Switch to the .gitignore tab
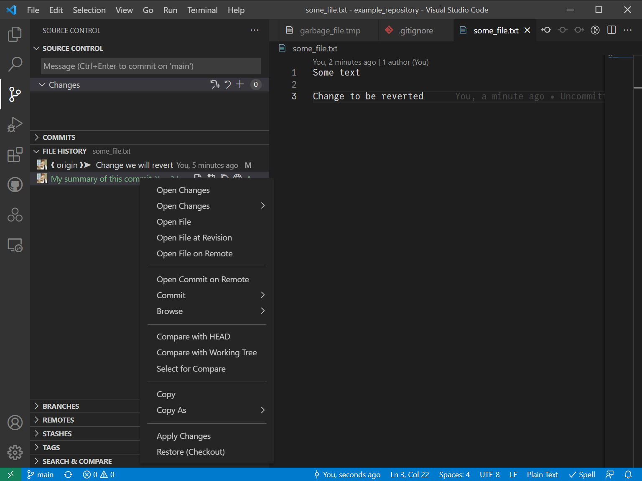 pos(415,30)
